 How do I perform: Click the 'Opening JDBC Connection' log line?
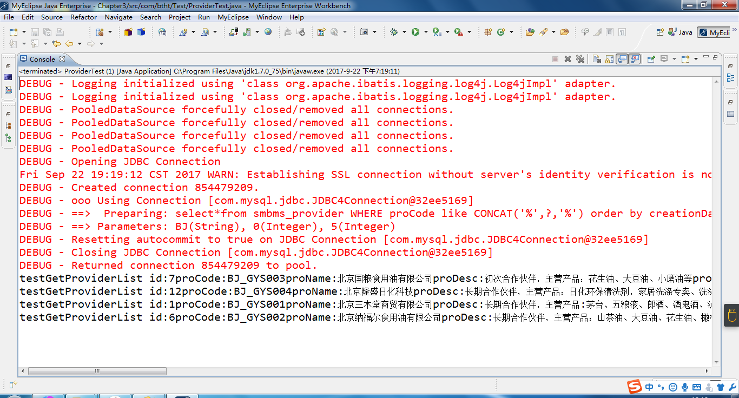click(x=120, y=161)
